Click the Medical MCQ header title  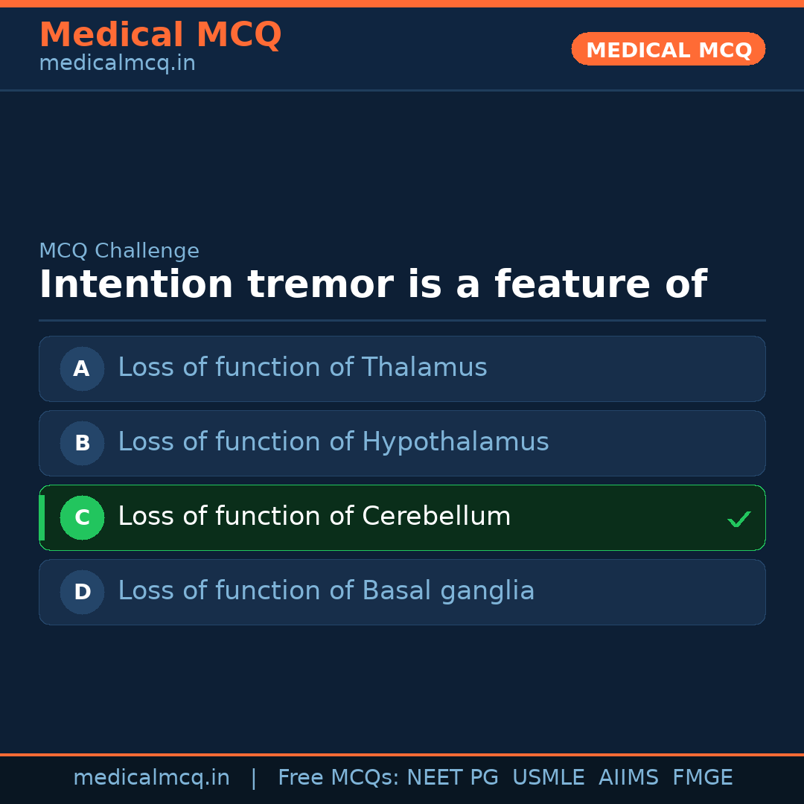click(160, 35)
